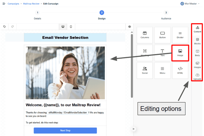Image resolution: width=204 pixels, height=136 pixels.
Task: Switch to desktop preview mode
Action: click(63, 27)
